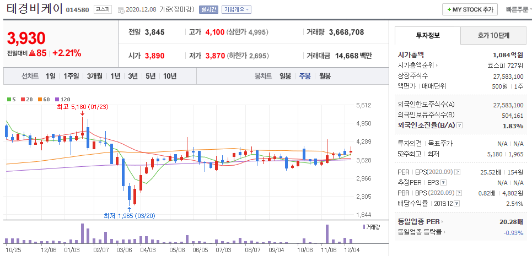
Task: Click the 코스피 727위 ranking value
Action: pos(505,66)
